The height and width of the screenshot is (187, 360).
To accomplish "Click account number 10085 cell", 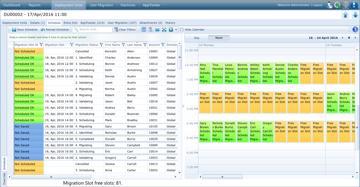I will [x=156, y=95].
